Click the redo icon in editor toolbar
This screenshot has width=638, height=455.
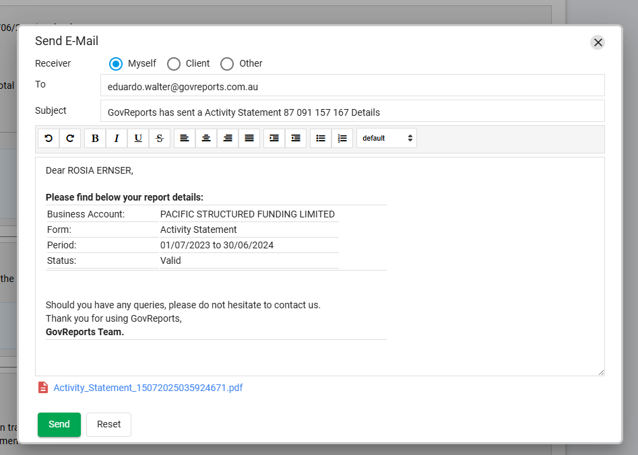point(70,138)
